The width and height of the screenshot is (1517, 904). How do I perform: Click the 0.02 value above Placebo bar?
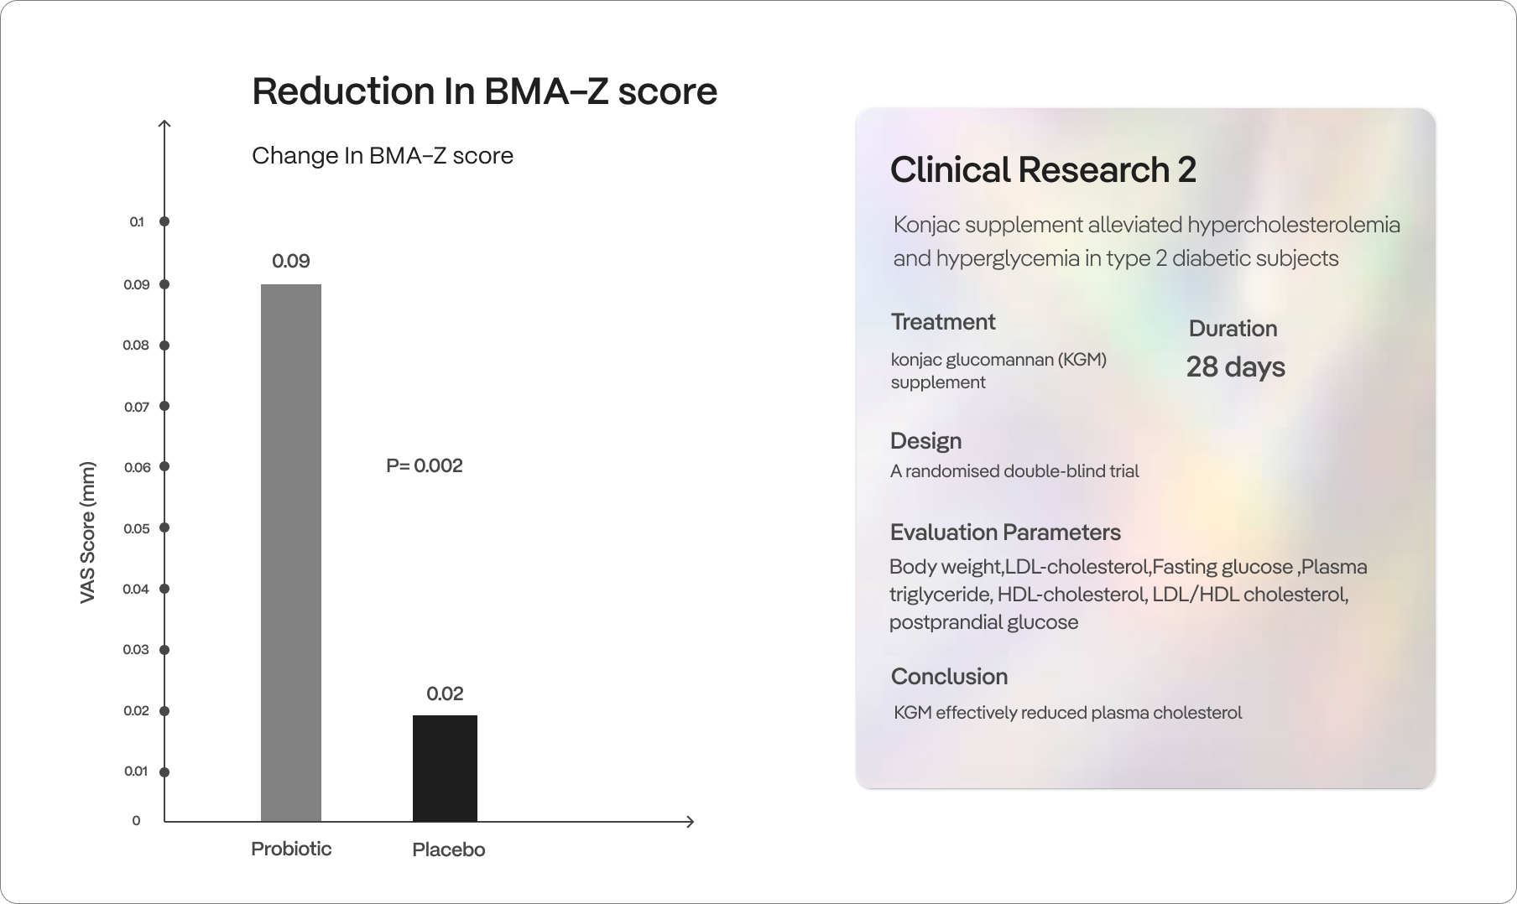pyautogui.click(x=445, y=694)
